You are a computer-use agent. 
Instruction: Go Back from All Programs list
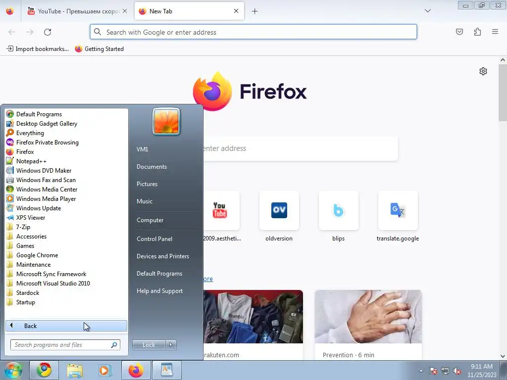(x=66, y=326)
